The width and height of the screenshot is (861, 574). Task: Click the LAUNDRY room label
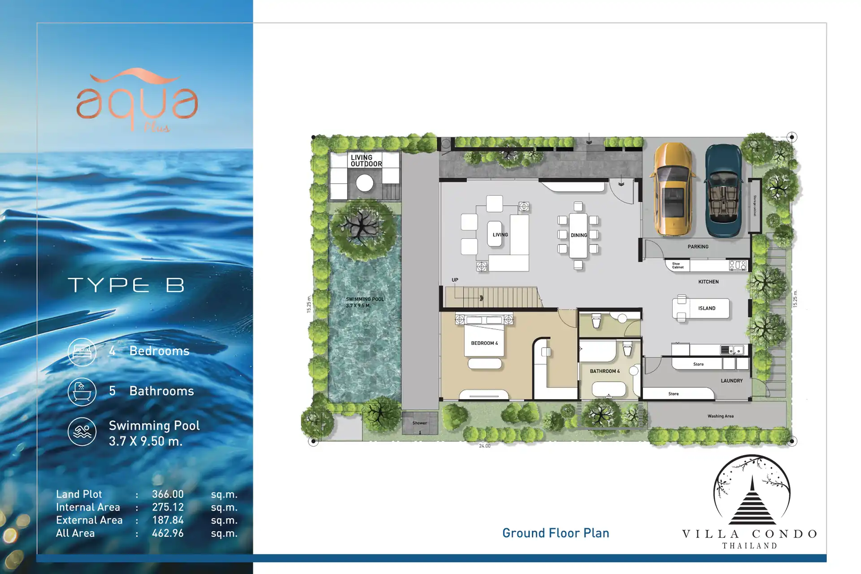(731, 381)
